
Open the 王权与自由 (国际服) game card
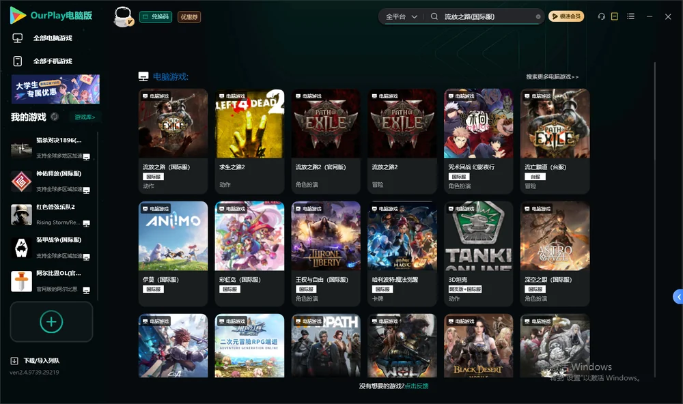point(326,253)
